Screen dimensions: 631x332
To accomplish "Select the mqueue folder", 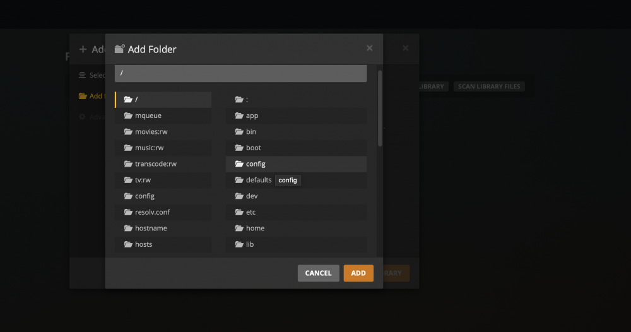I will tap(163, 116).
